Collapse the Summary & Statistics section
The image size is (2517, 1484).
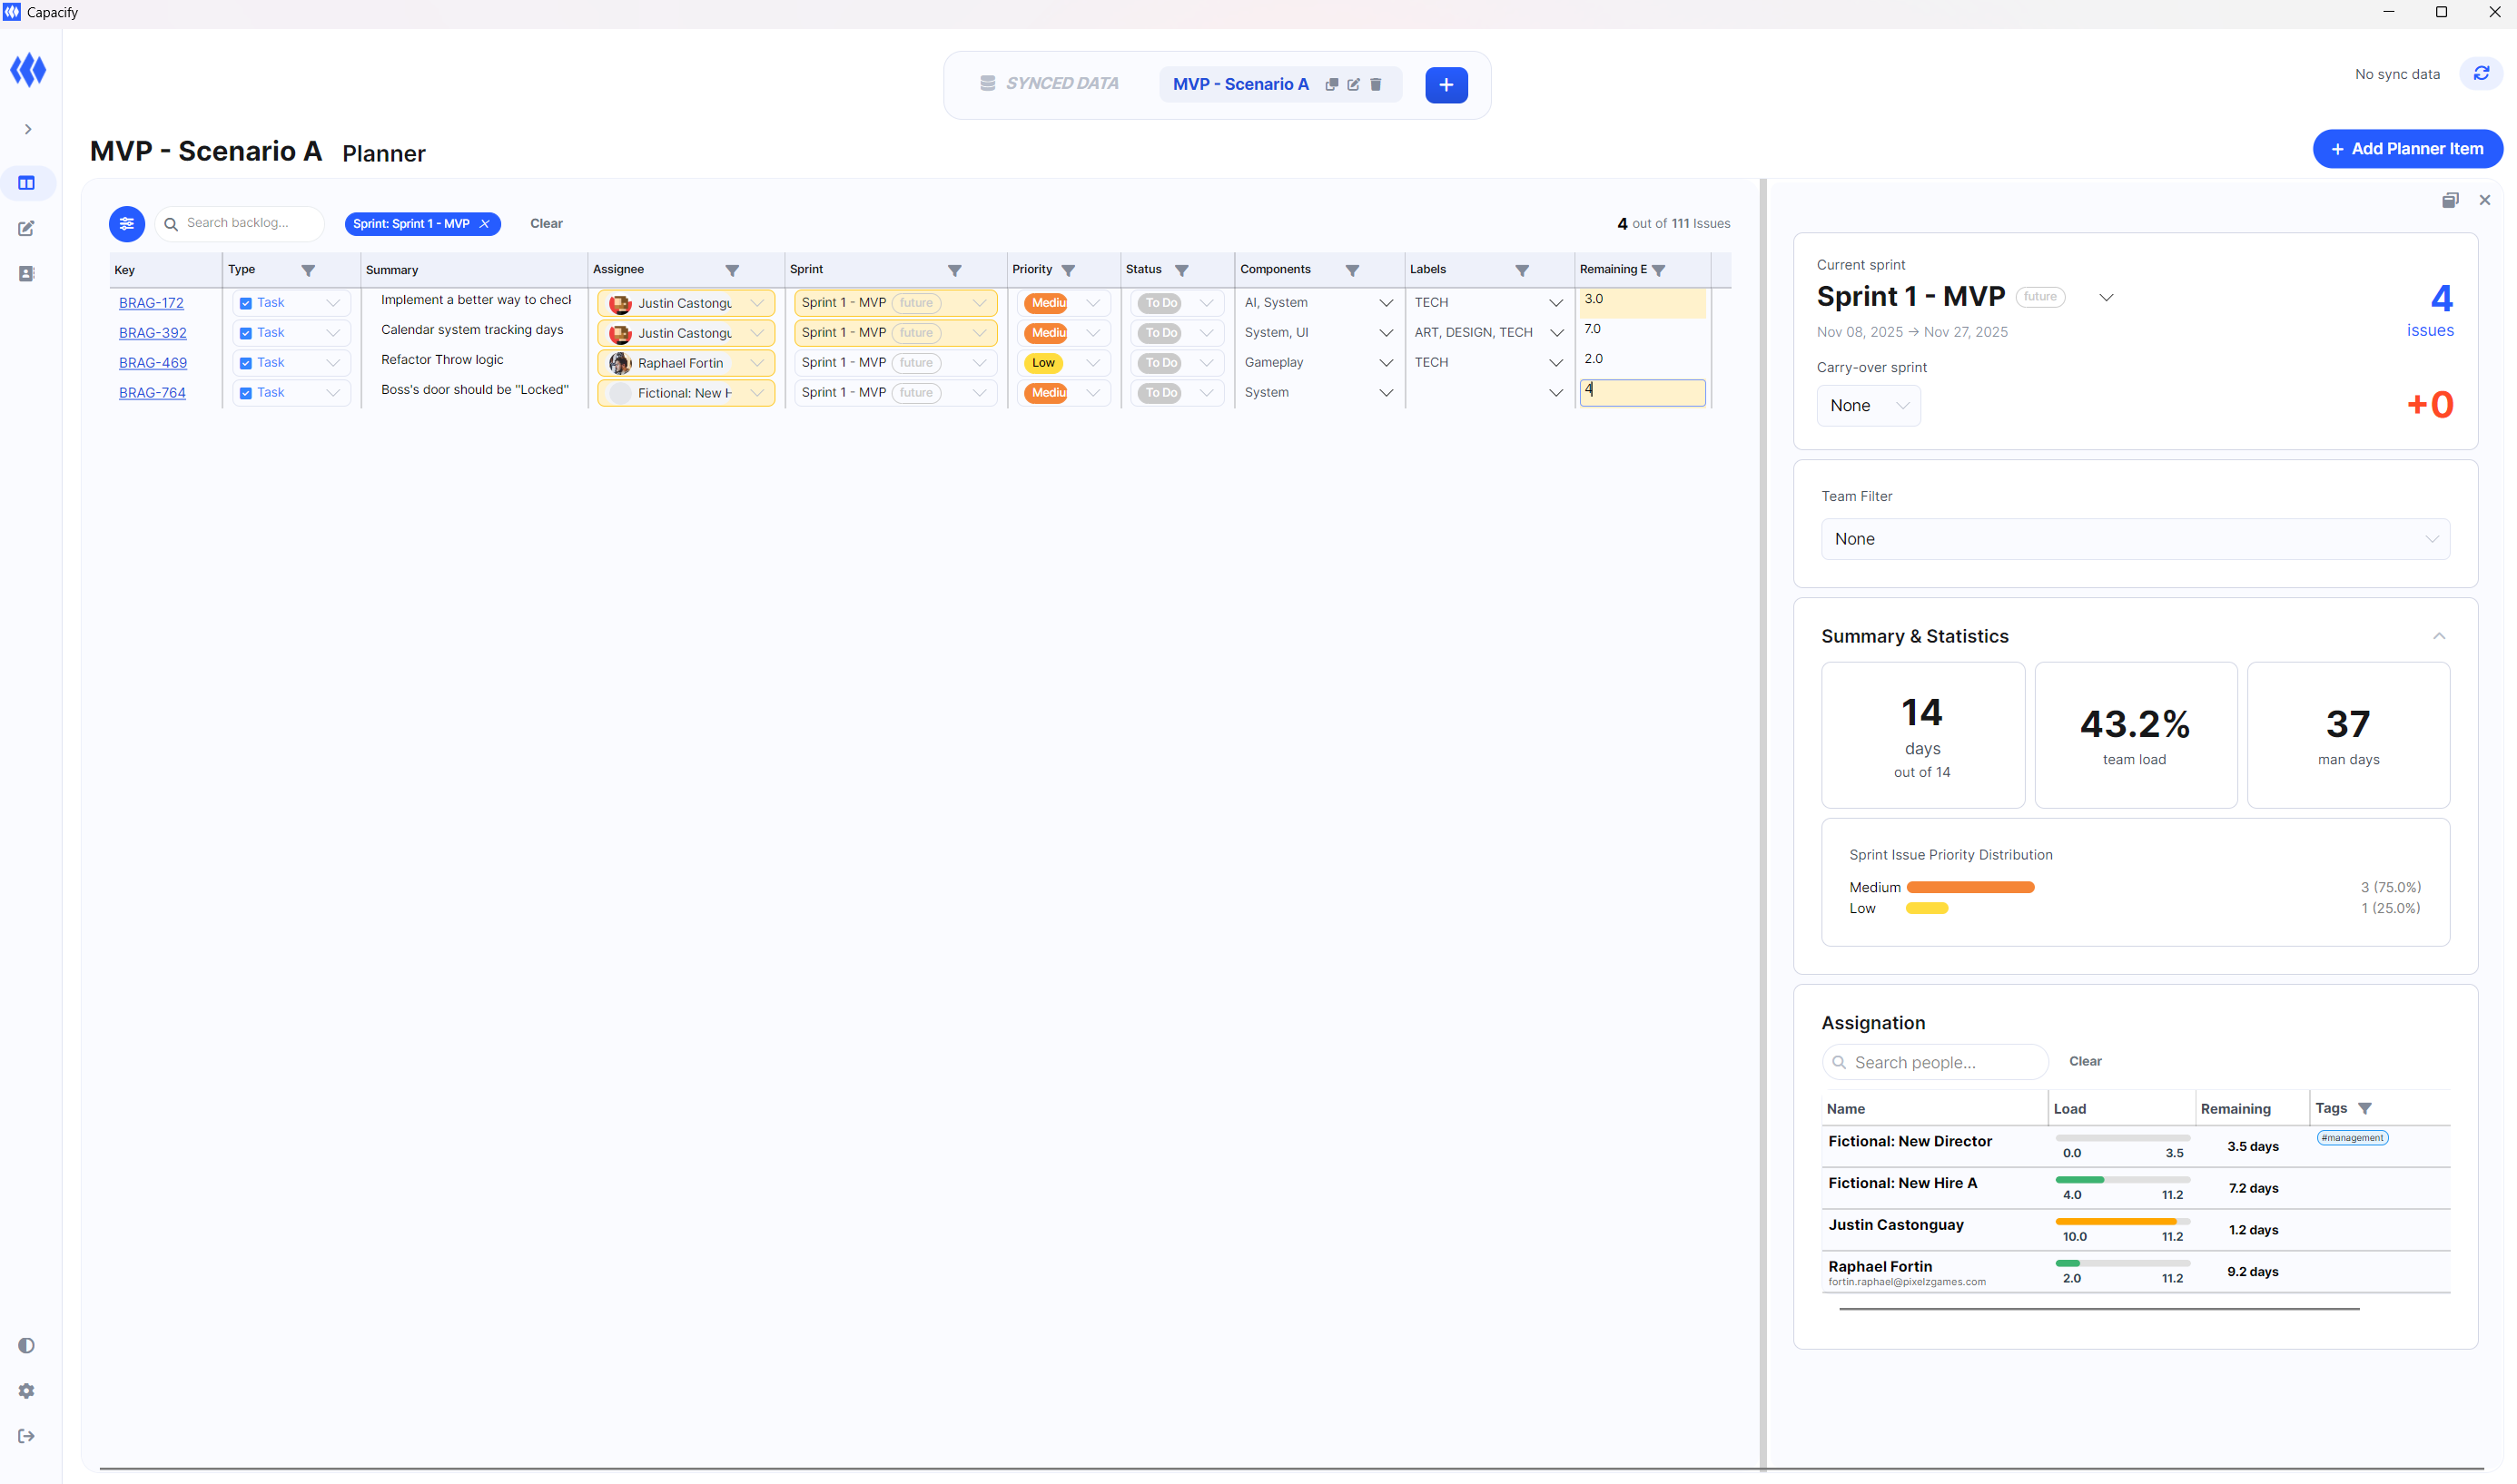2438,636
